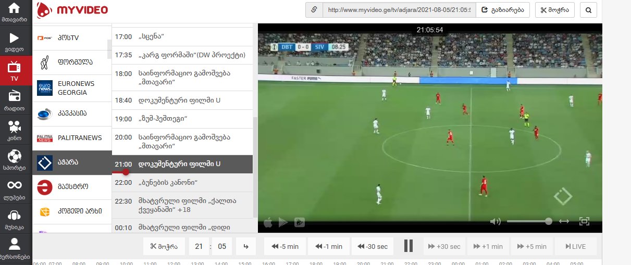Open the 21:00 დოკუმენტური ფილმი program
Image resolution: width=631 pixels, height=265 pixels.
pyautogui.click(x=182, y=164)
